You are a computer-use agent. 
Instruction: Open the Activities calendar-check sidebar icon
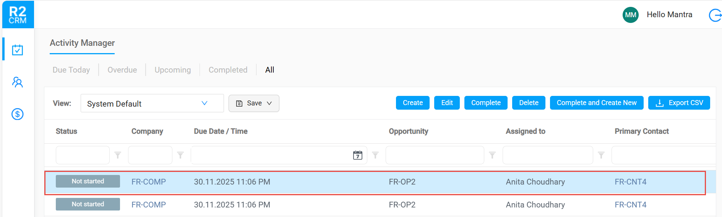[x=18, y=50]
